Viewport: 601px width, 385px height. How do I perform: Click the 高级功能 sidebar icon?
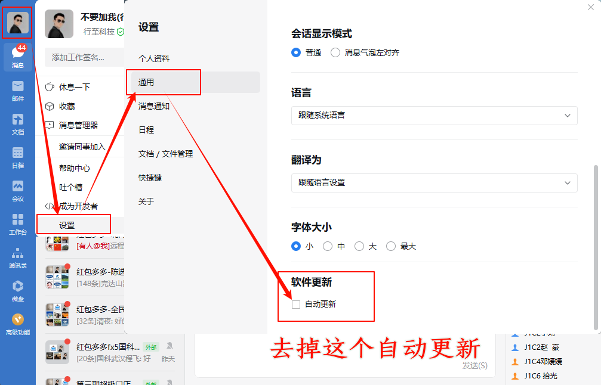17,324
